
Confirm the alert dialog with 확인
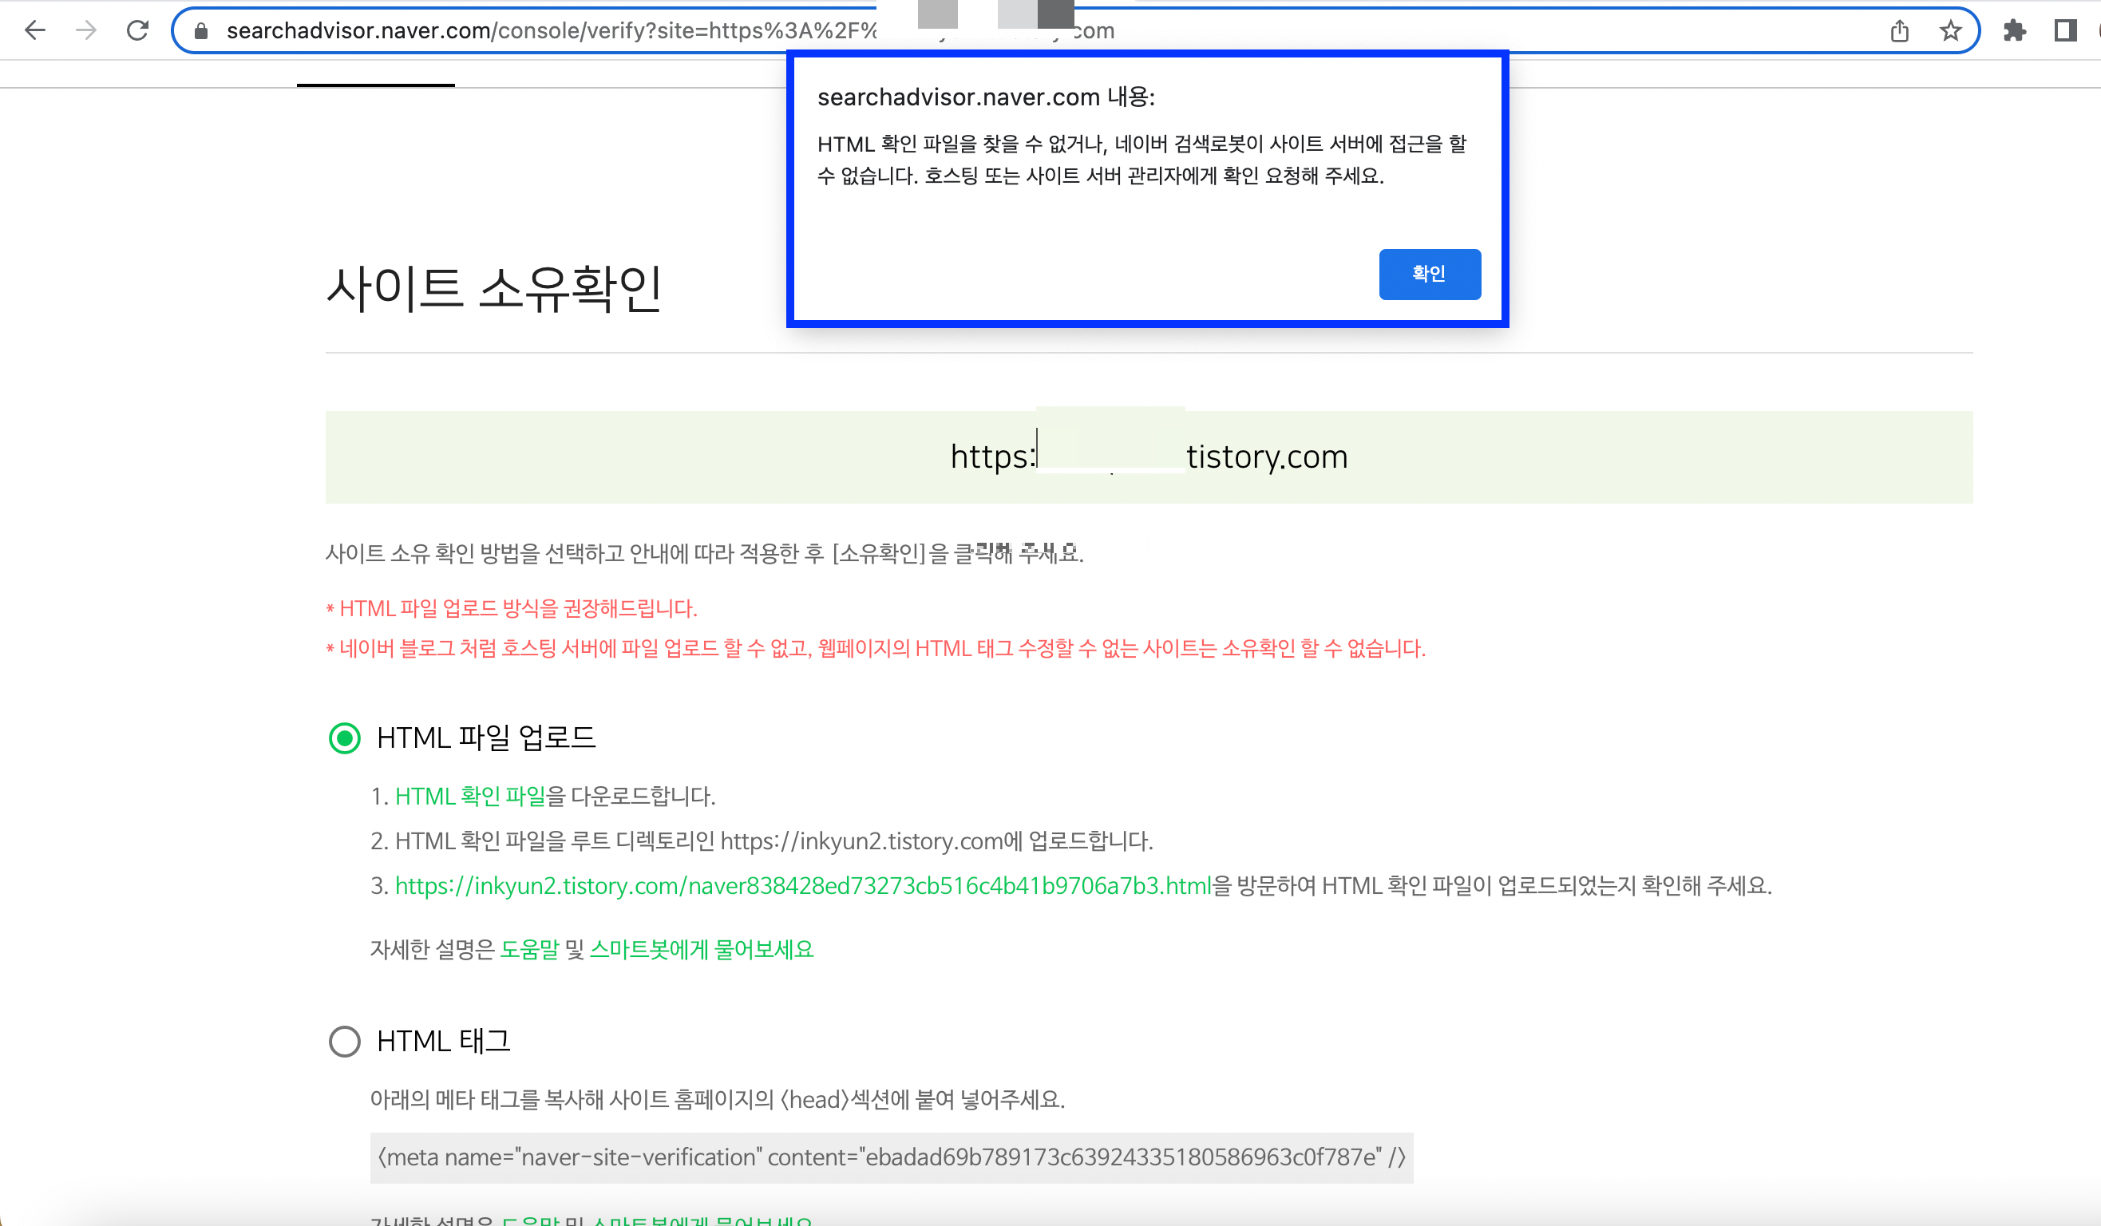coord(1429,273)
